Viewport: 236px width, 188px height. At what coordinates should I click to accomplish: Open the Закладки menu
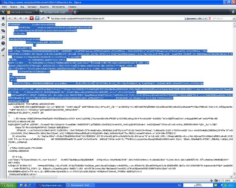[32, 7]
